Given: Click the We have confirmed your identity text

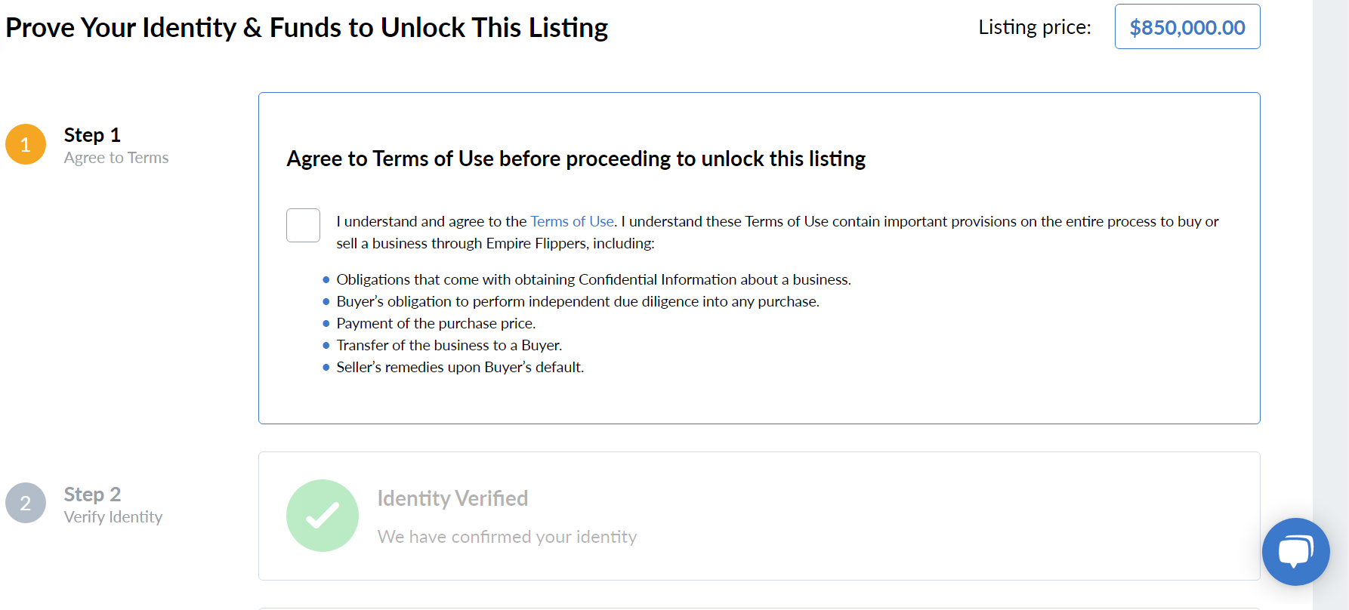Looking at the screenshot, I should (507, 537).
